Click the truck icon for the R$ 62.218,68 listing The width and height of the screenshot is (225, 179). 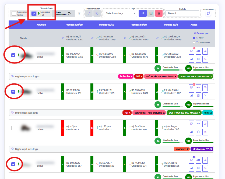click(x=205, y=87)
